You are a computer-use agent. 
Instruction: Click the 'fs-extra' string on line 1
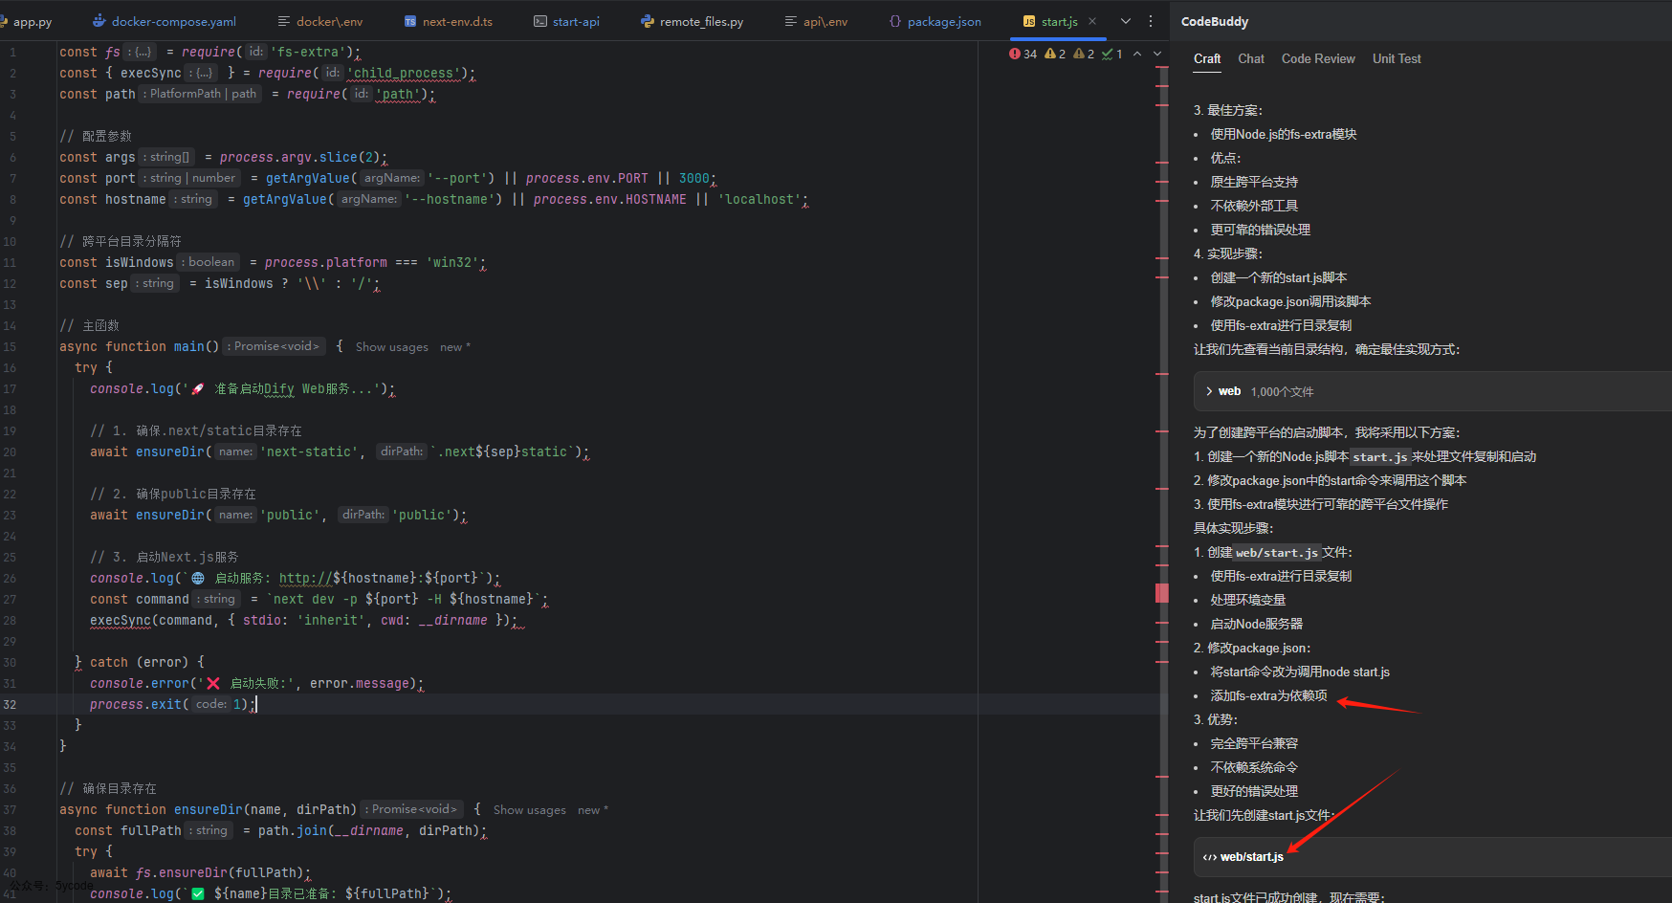[x=308, y=53]
